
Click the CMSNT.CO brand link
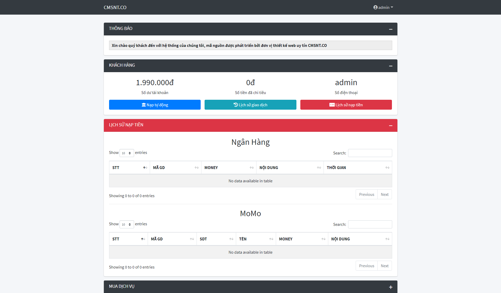(115, 7)
